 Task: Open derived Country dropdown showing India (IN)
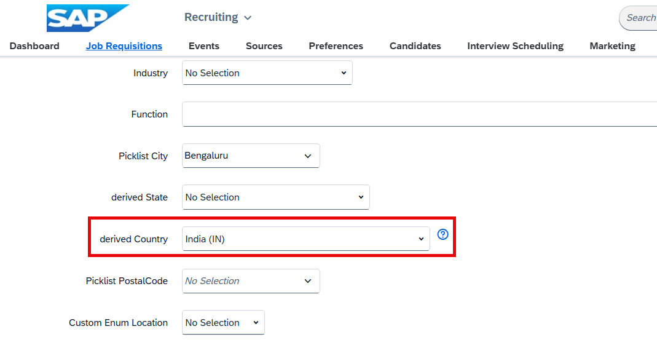[305, 239]
